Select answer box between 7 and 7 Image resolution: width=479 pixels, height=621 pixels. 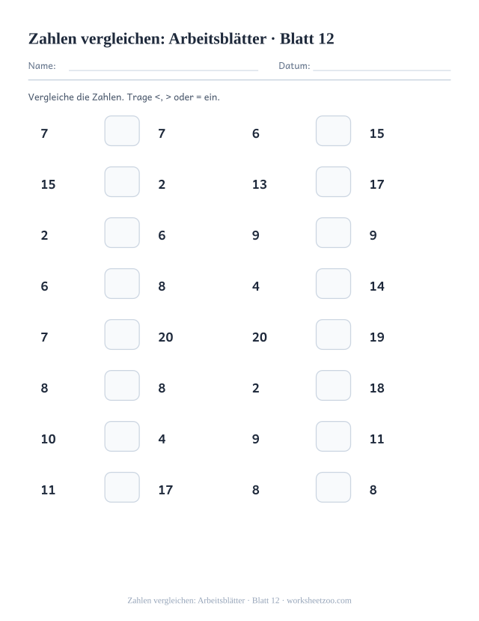(122, 130)
